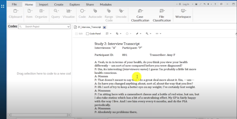Click the code circle icon in document toolbar
Viewport: 237px width, 119px height.
point(127,34)
